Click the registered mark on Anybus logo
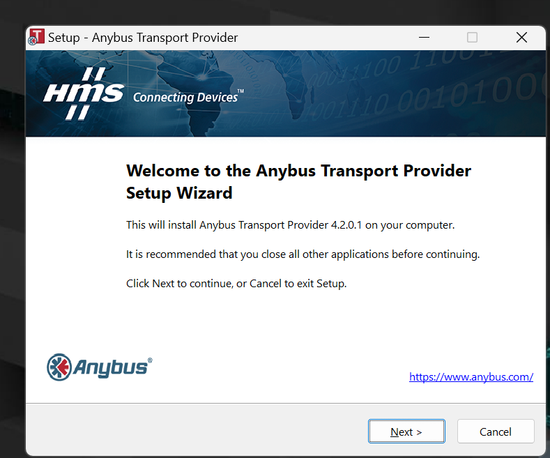The image size is (550, 458). tap(150, 360)
